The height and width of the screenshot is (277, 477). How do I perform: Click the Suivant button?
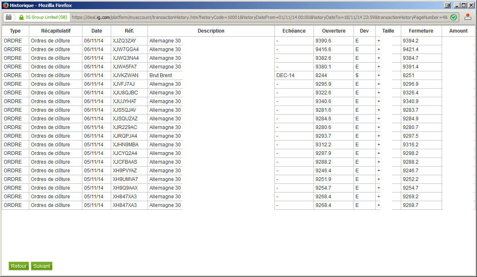42,266
